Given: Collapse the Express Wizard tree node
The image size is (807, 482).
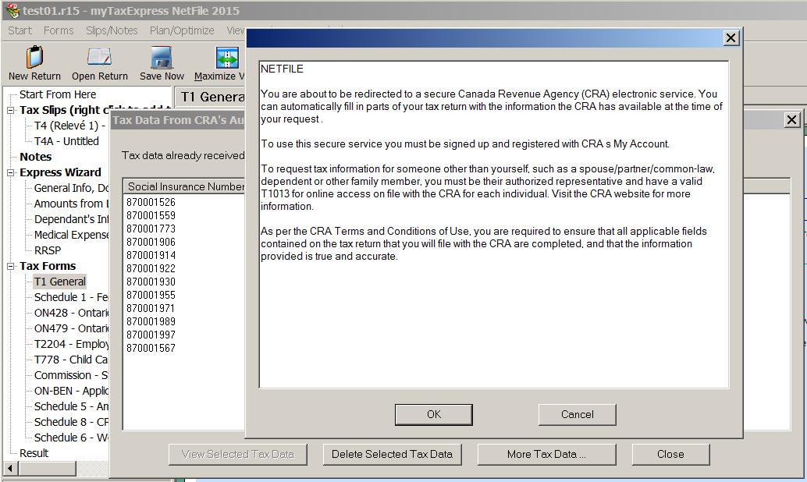Looking at the screenshot, I should point(10,172).
